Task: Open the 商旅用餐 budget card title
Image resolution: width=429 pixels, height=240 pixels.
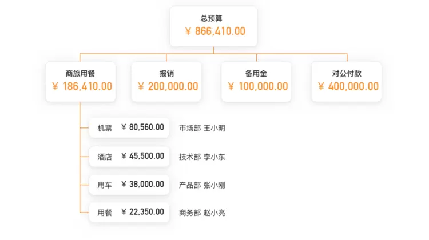Action: [x=80, y=74]
